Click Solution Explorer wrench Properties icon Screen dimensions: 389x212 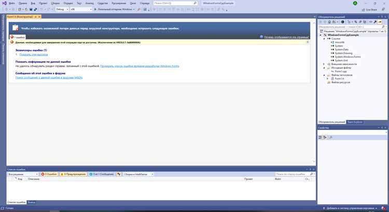click(x=376, y=22)
